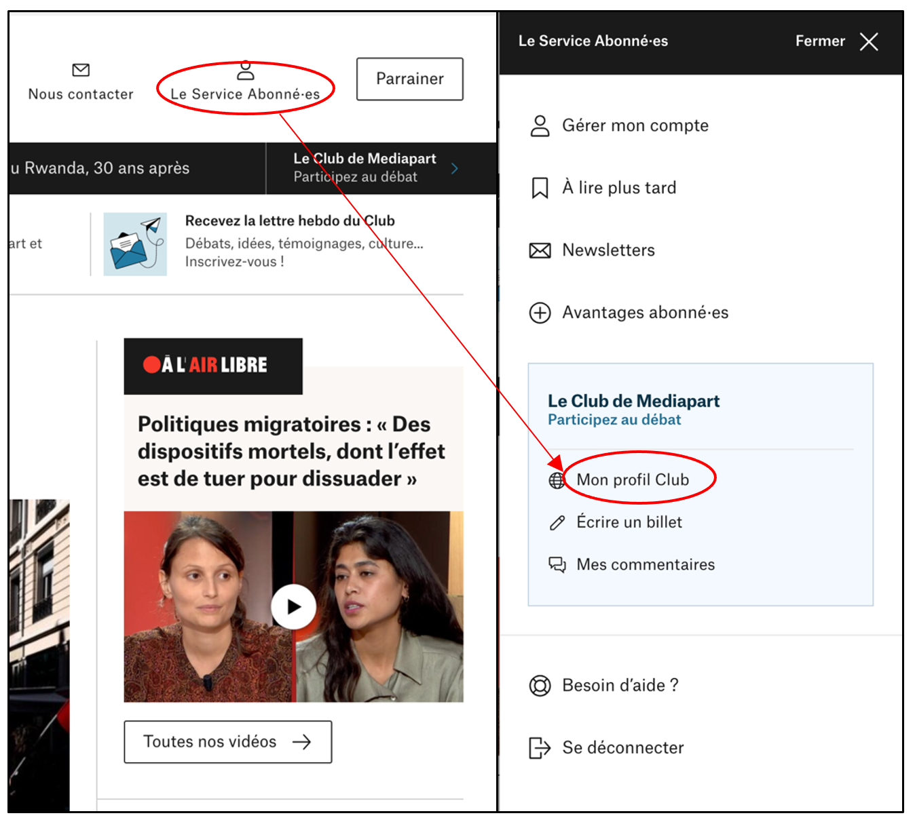This screenshot has width=915, height=822.
Task: Click the Débats, idées, témoignages, culture text
Action: coord(304,244)
